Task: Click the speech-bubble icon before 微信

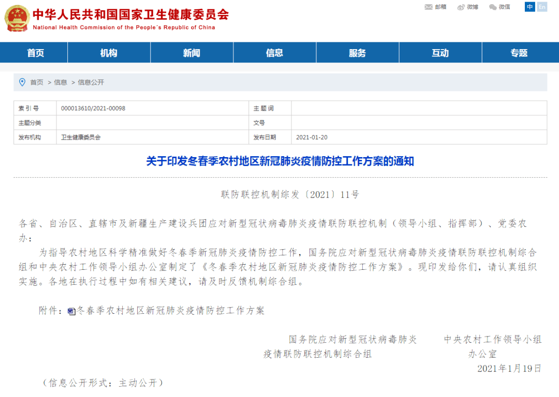Action: 492,7
